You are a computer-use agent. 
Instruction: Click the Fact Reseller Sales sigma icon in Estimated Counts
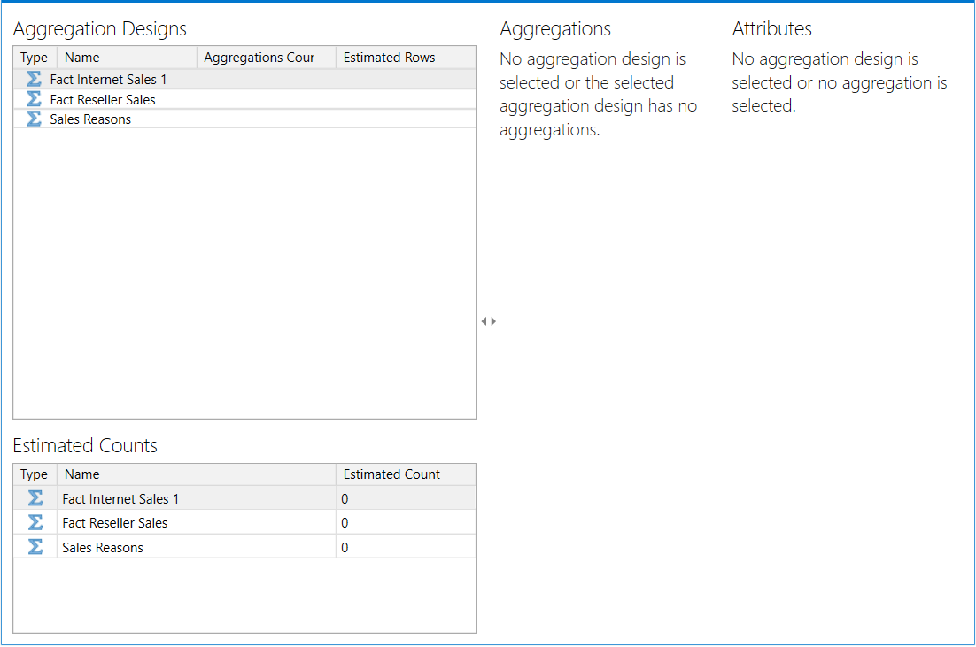tap(34, 522)
